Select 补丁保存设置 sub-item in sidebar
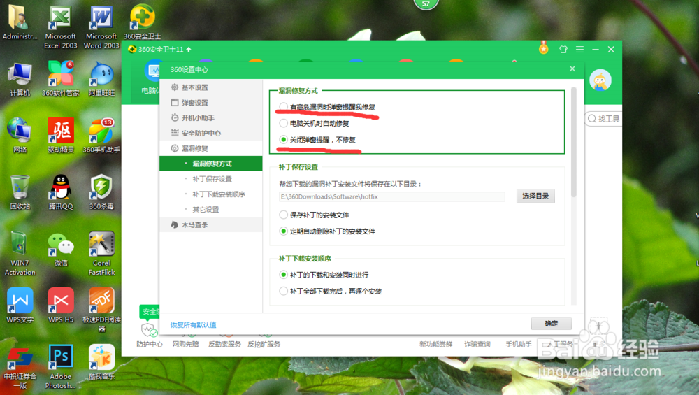Viewport: 699px width, 395px height. (211, 179)
